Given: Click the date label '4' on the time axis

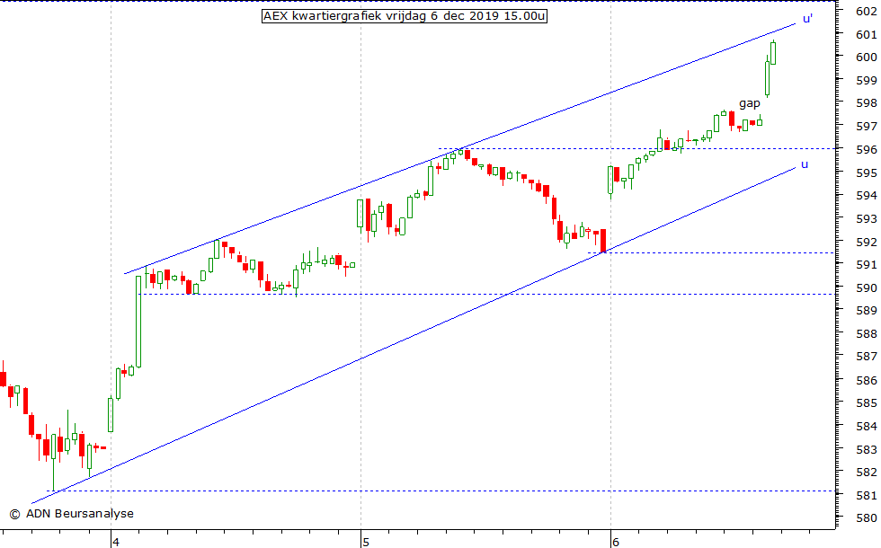Looking at the screenshot, I should pos(116,543).
